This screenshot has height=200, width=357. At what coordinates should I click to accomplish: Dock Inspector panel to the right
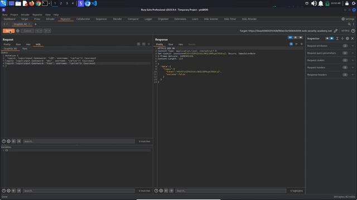(x=332, y=38)
